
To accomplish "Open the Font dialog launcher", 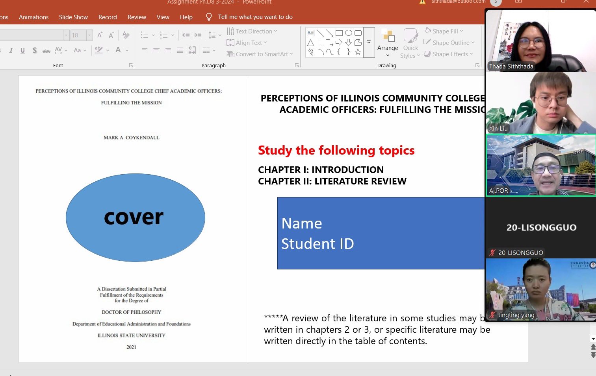I will click(131, 65).
